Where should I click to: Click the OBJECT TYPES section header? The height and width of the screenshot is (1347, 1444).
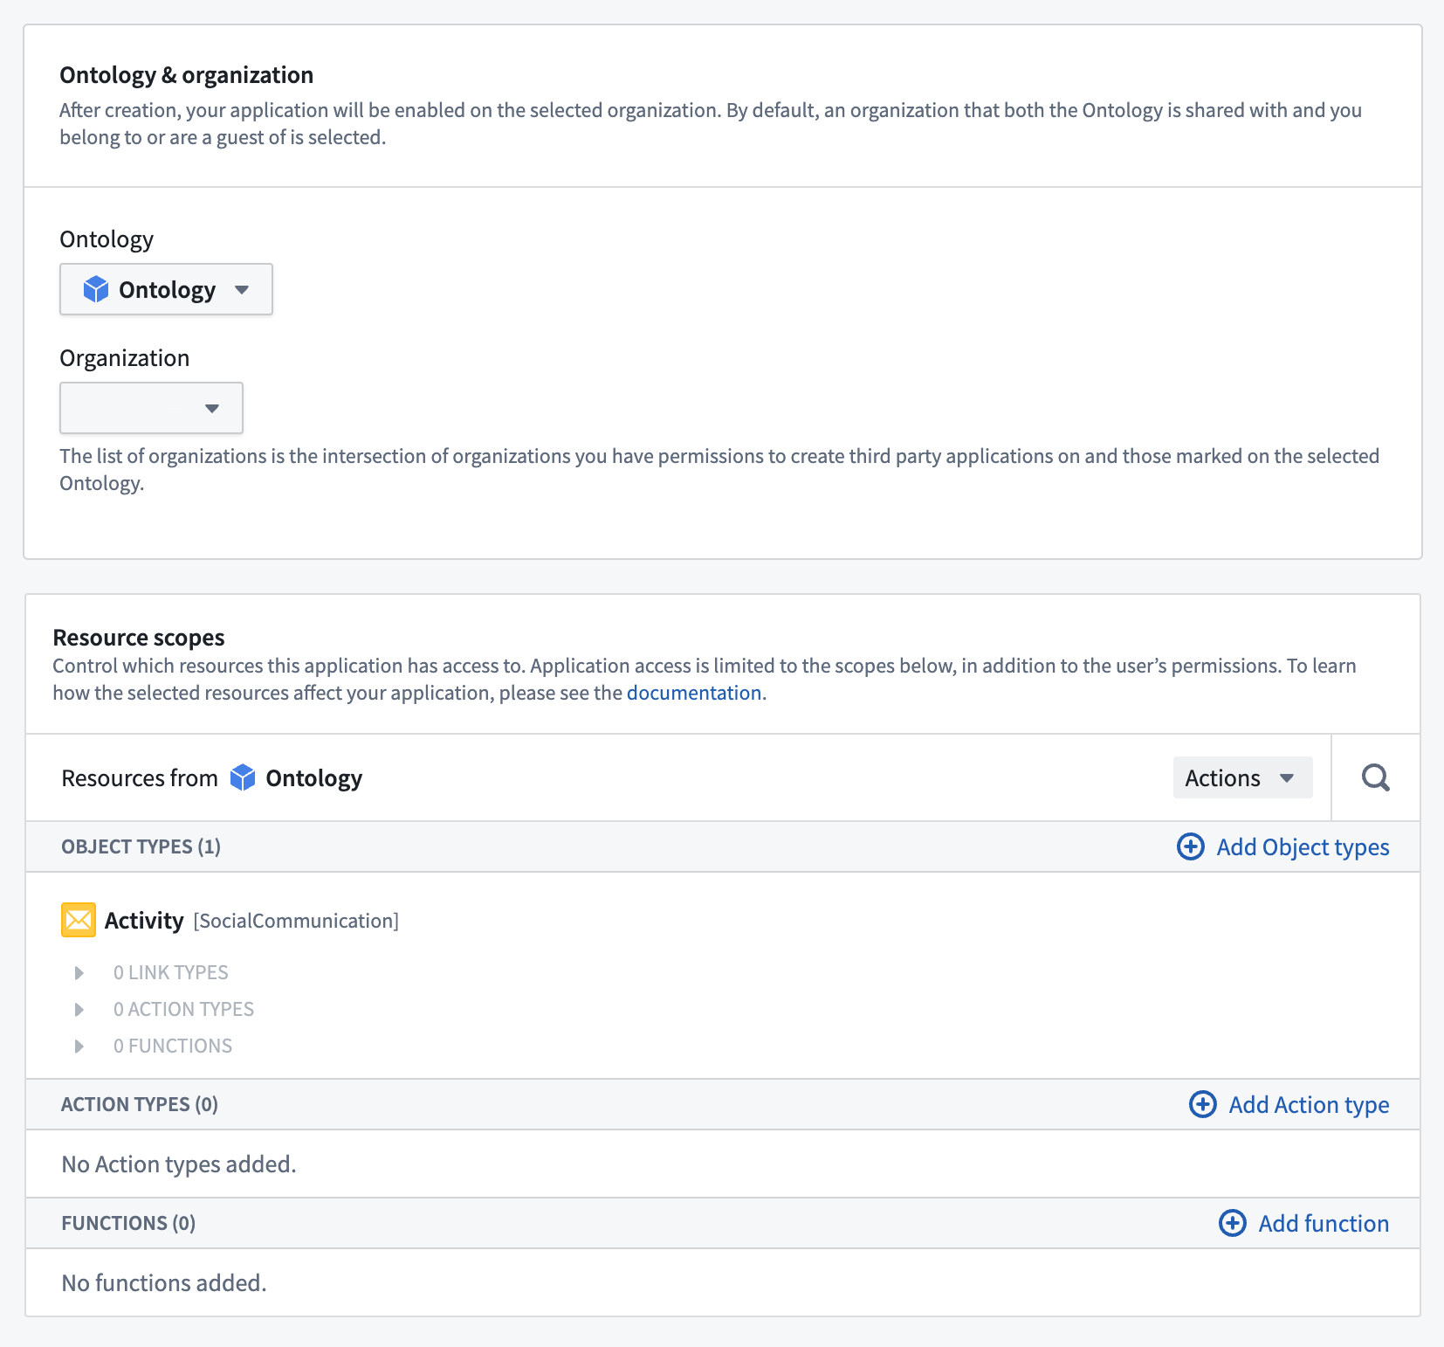click(141, 846)
